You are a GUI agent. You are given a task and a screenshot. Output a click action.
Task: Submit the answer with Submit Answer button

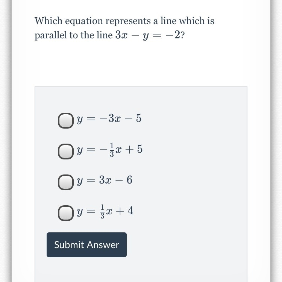coord(86,245)
